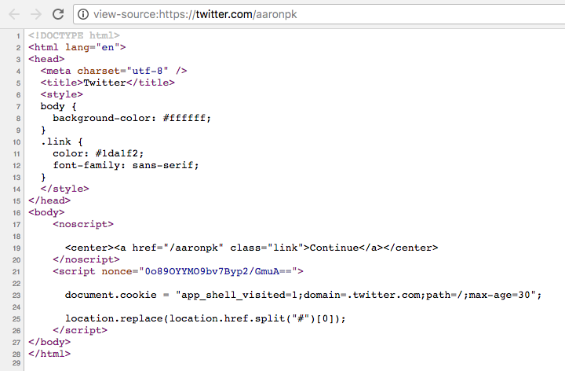565x371 pixels.
Task: Focus the view-source twitter.com/aaronpk address bar
Action: pyautogui.click(x=319, y=14)
